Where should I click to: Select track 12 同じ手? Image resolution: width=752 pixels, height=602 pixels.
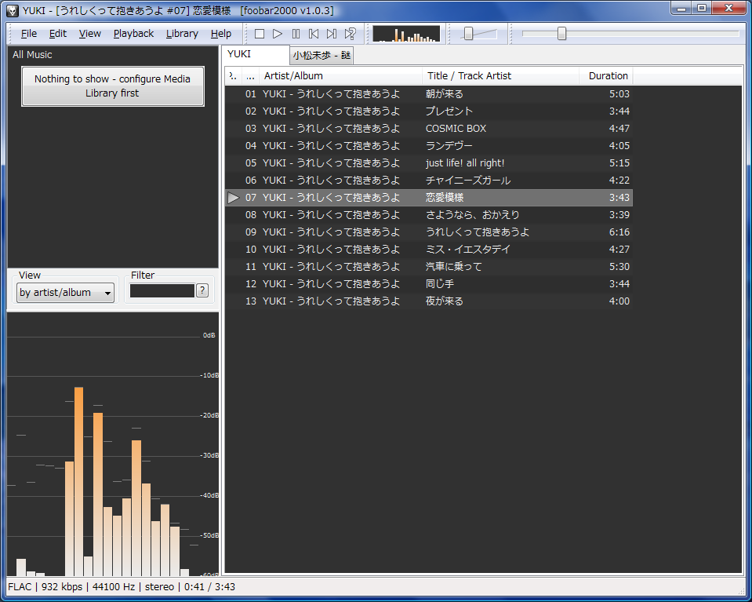[x=429, y=283]
